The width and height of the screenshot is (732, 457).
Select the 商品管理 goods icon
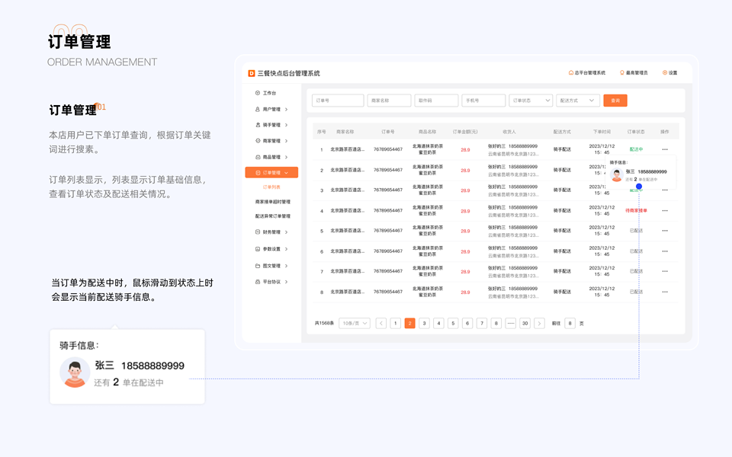(x=258, y=157)
